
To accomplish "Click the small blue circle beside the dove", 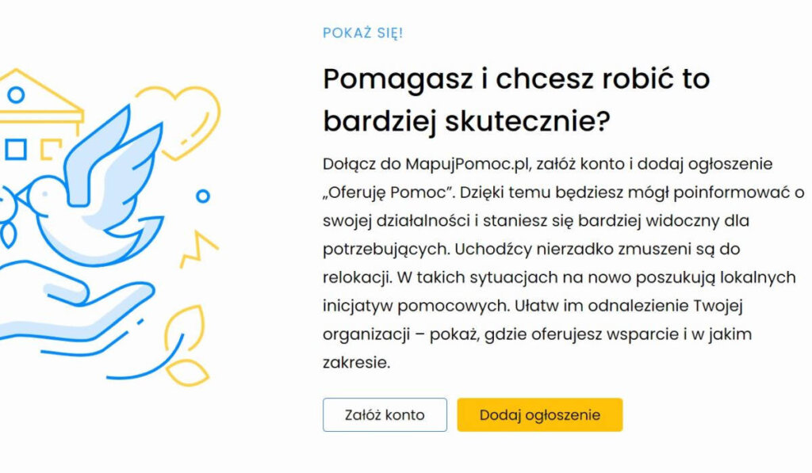I will [203, 196].
